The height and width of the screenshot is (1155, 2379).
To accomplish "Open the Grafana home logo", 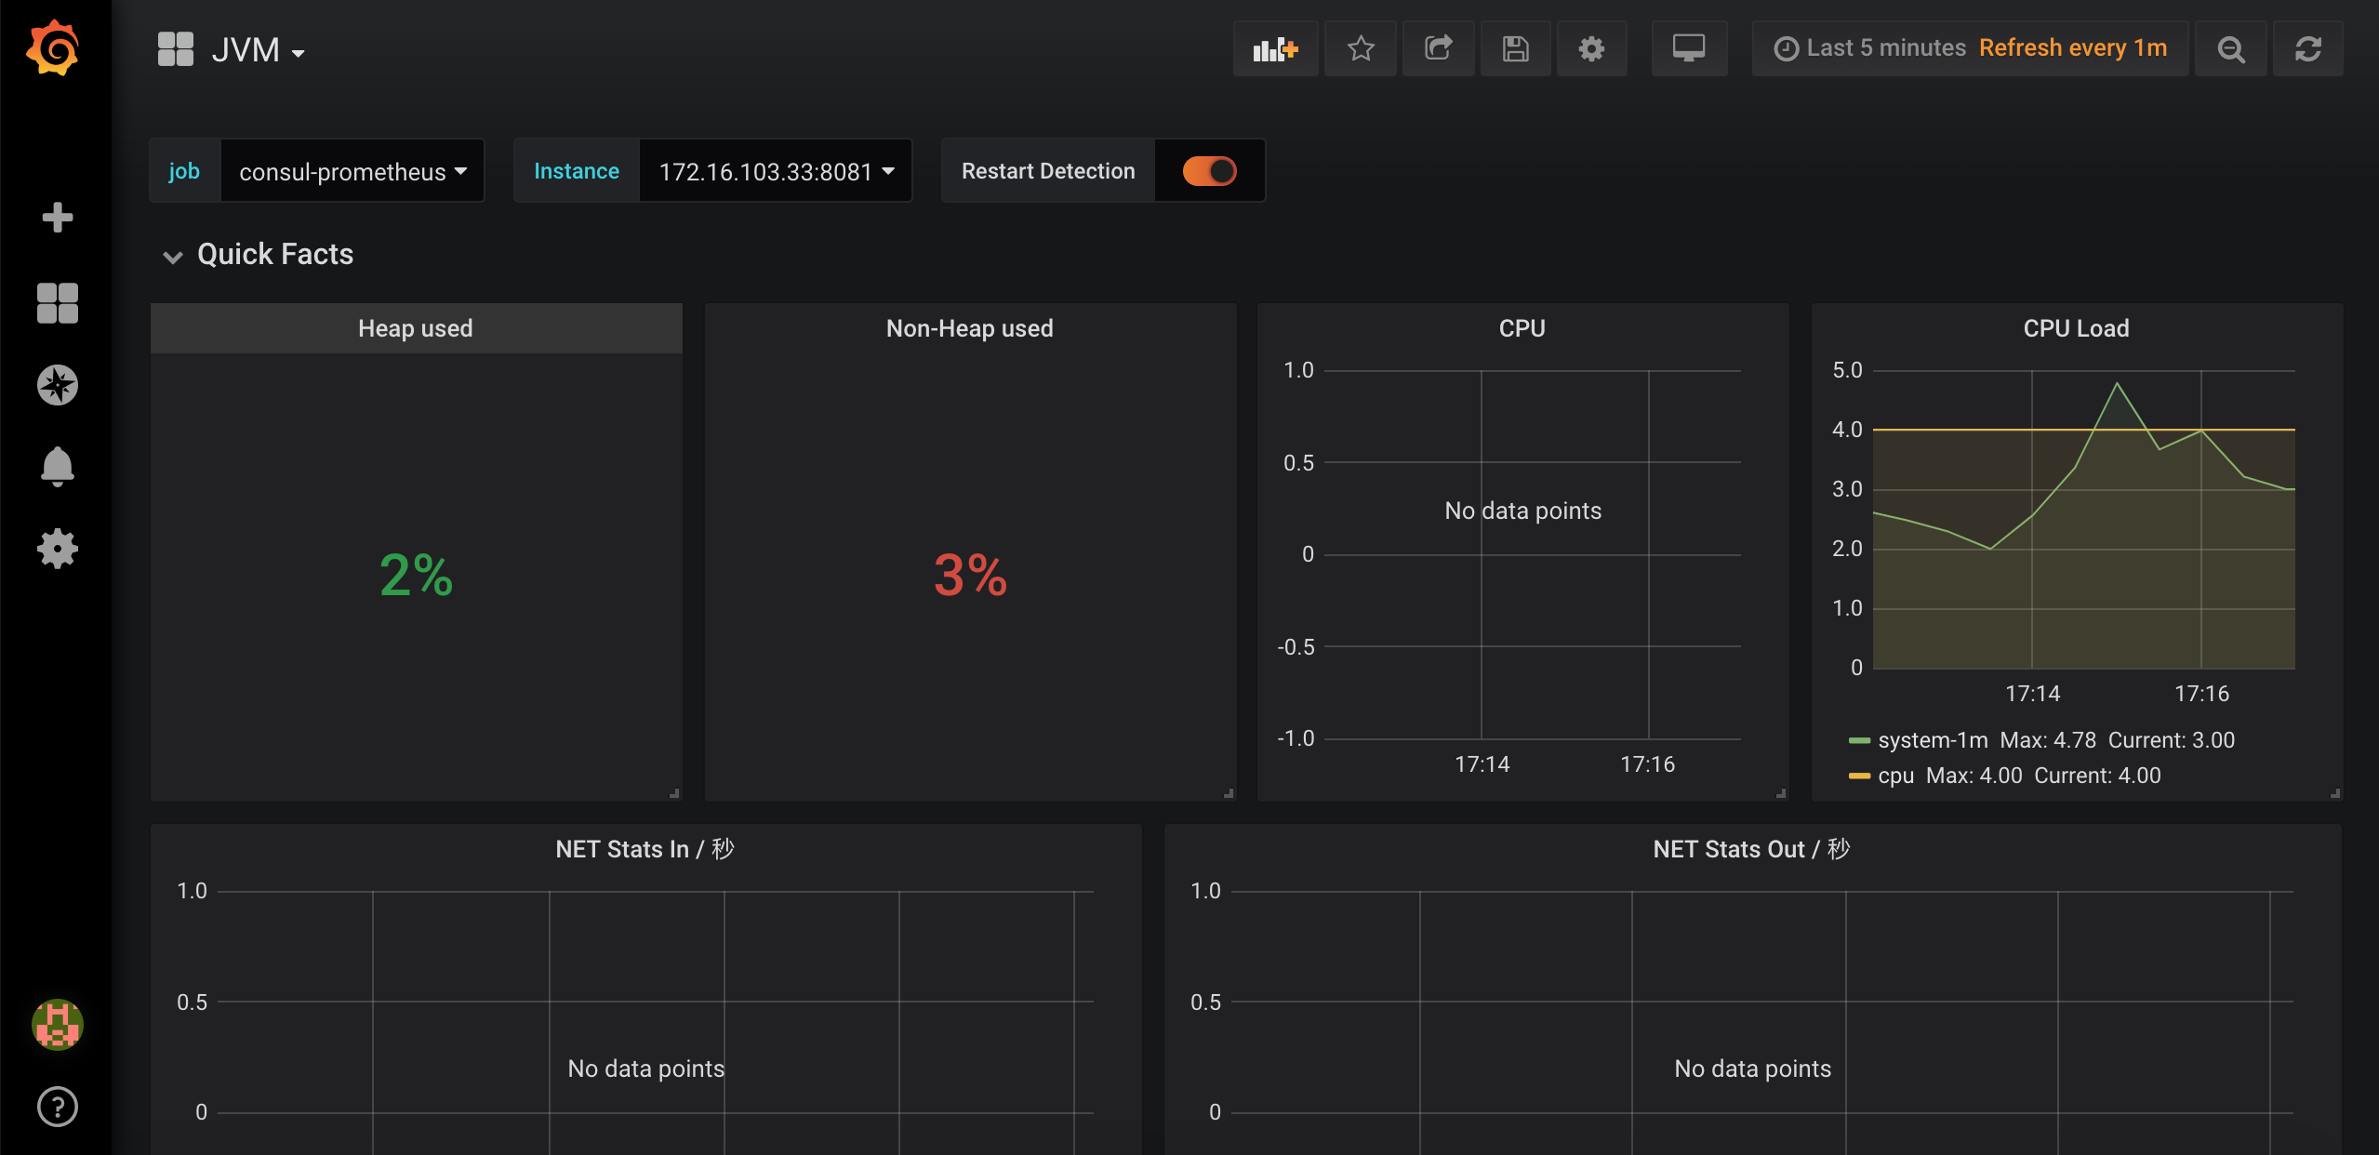I will 53,48.
